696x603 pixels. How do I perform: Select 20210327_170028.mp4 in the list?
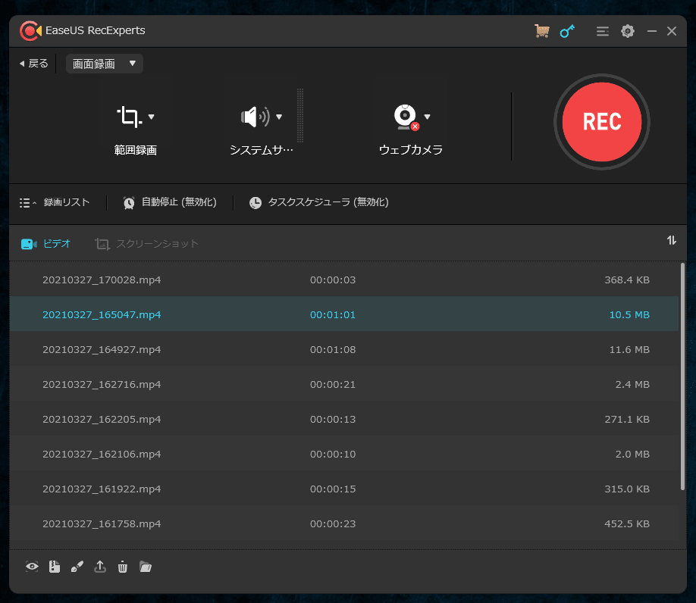pyautogui.click(x=344, y=280)
